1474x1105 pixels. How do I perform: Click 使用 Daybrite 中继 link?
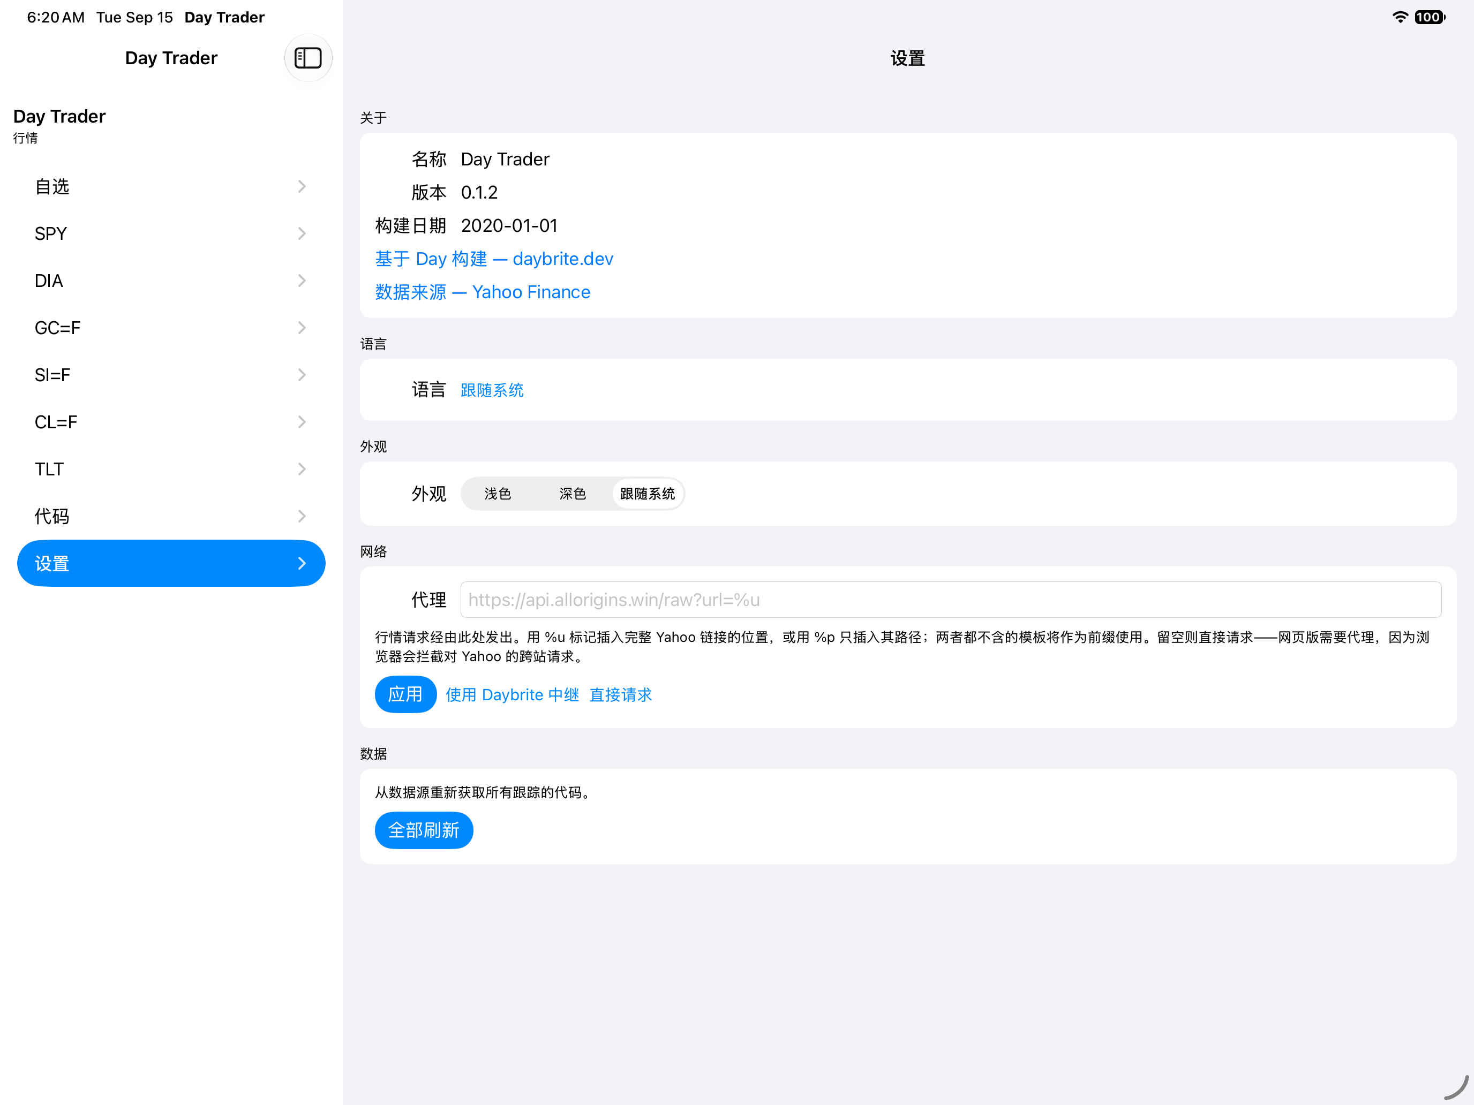512,695
